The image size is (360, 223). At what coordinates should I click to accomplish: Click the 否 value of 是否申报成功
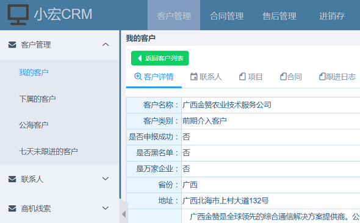point(186,137)
